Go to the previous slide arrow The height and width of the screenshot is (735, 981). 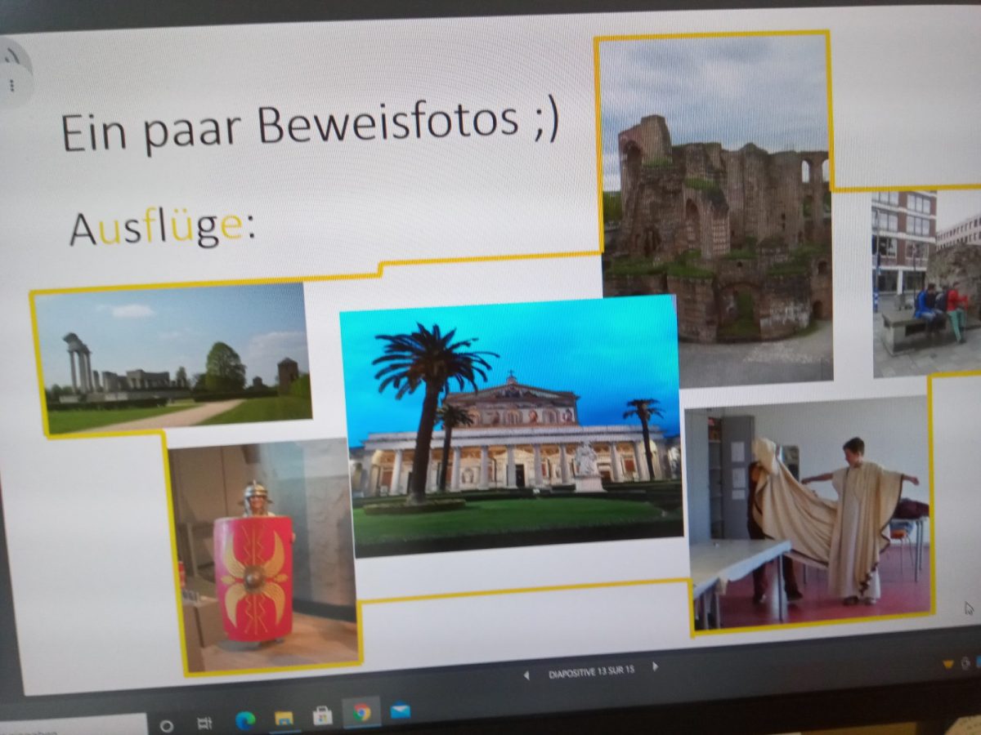(x=526, y=675)
